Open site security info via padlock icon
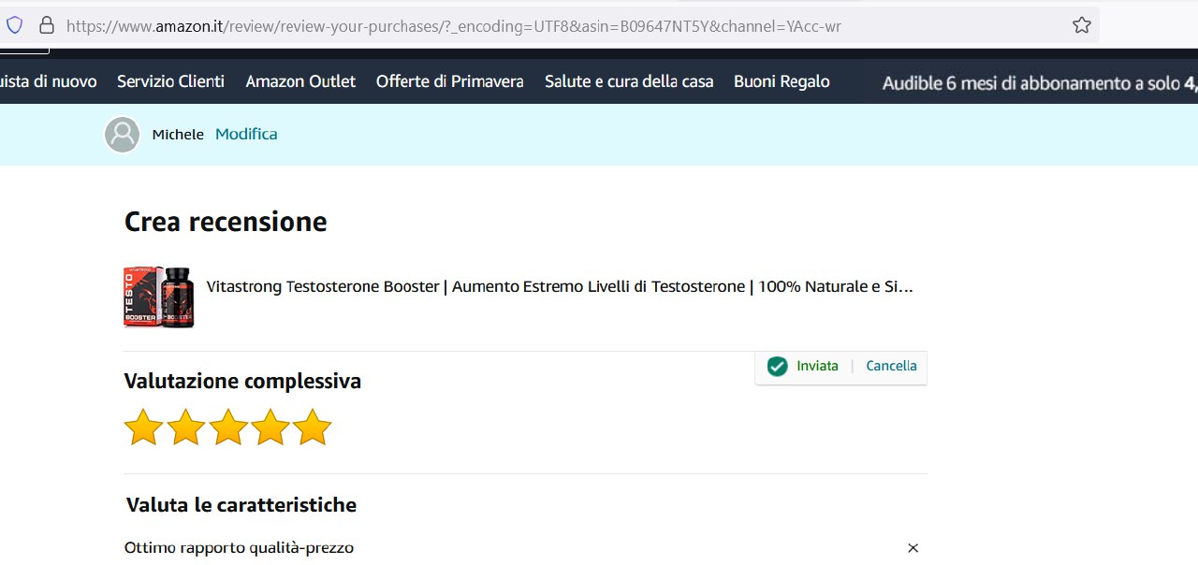The width and height of the screenshot is (1198, 565). pos(46,25)
